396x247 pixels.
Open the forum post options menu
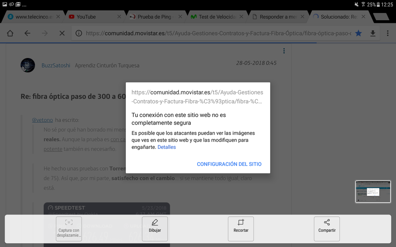point(284,51)
